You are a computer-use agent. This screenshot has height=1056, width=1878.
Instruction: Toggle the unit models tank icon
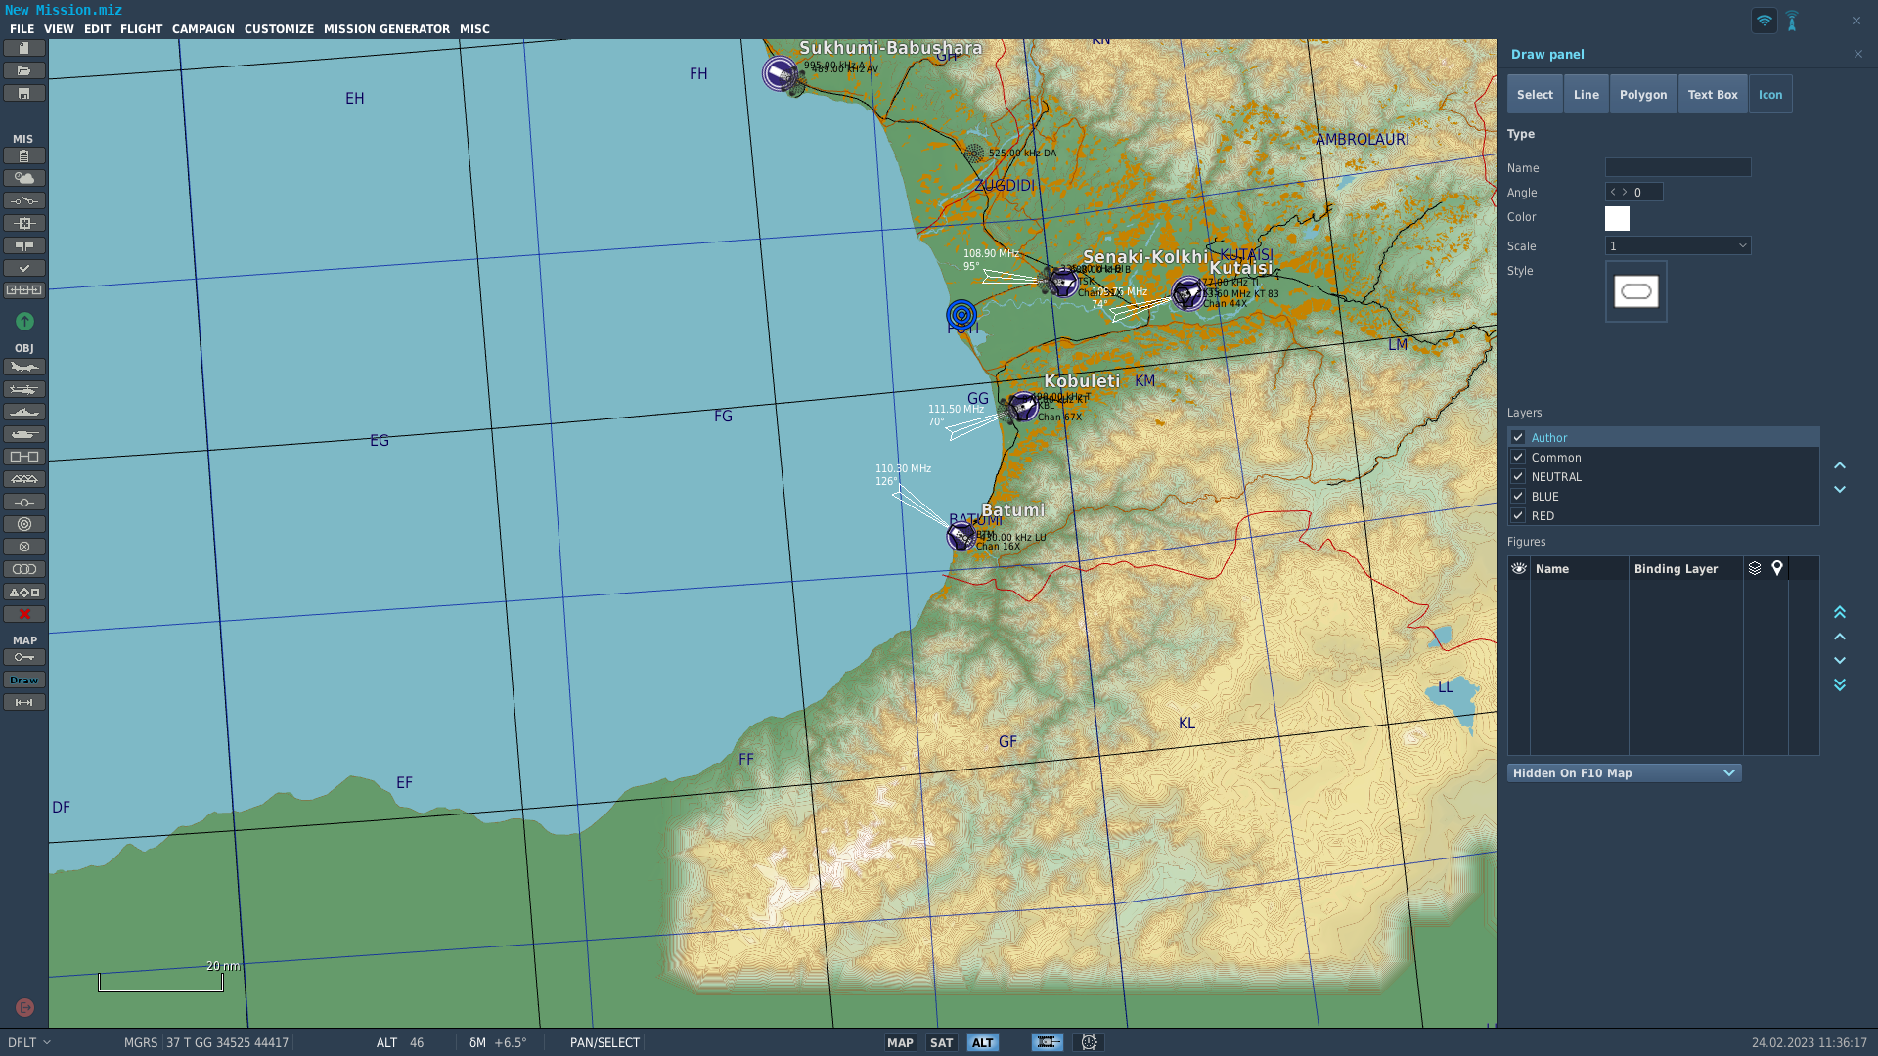pyautogui.click(x=1048, y=1042)
